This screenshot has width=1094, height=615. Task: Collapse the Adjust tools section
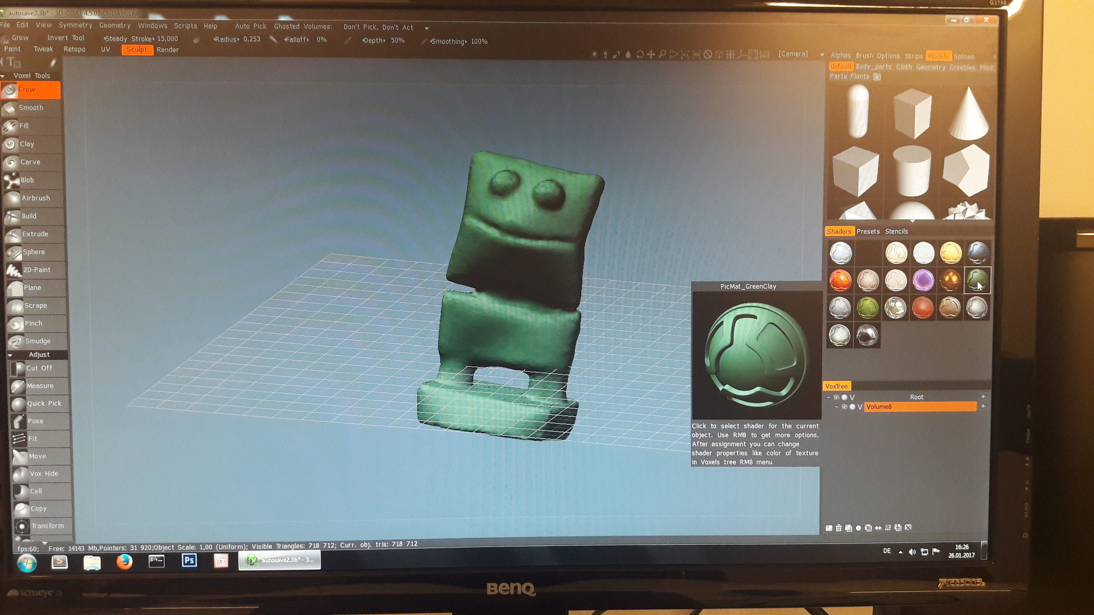(x=10, y=355)
